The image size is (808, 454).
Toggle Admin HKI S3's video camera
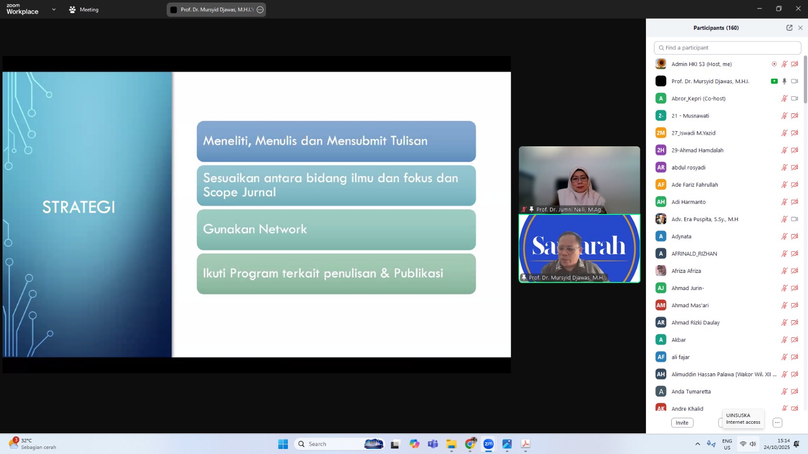[794, 64]
